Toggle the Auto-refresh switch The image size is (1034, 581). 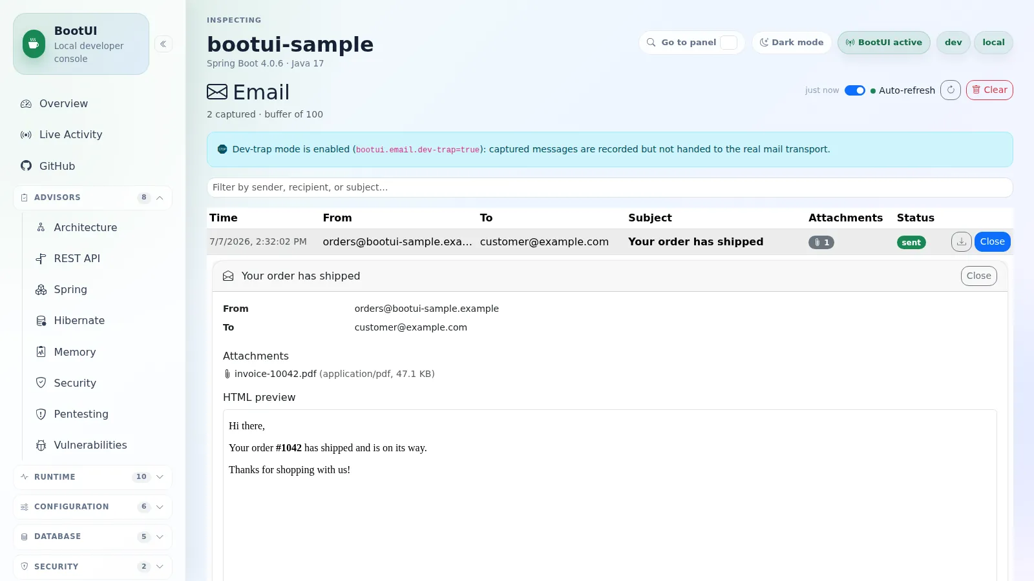click(x=854, y=90)
